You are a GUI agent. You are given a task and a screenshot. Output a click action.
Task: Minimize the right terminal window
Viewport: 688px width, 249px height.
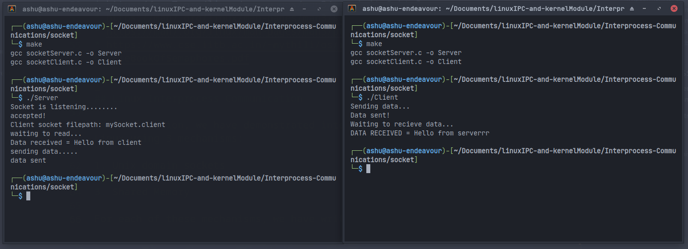tap(645, 9)
